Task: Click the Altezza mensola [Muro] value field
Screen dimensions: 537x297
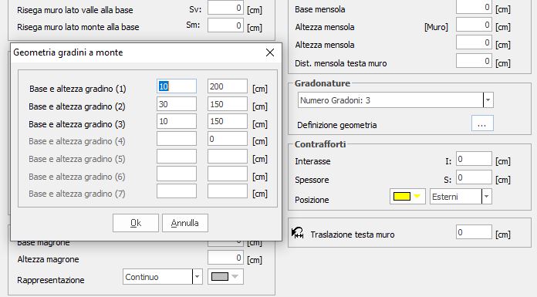Action: 474,25
